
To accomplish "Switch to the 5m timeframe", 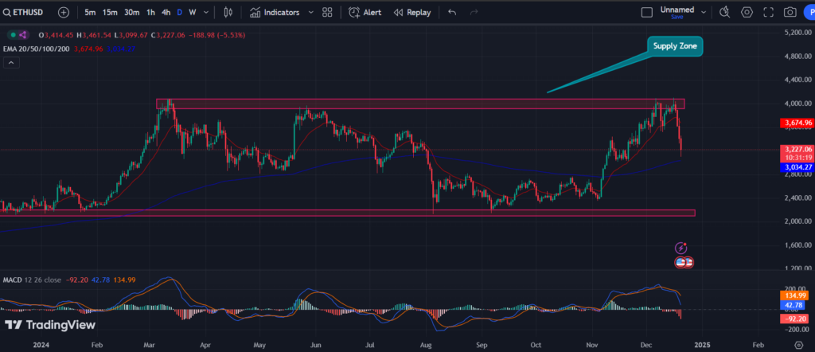I will (90, 12).
